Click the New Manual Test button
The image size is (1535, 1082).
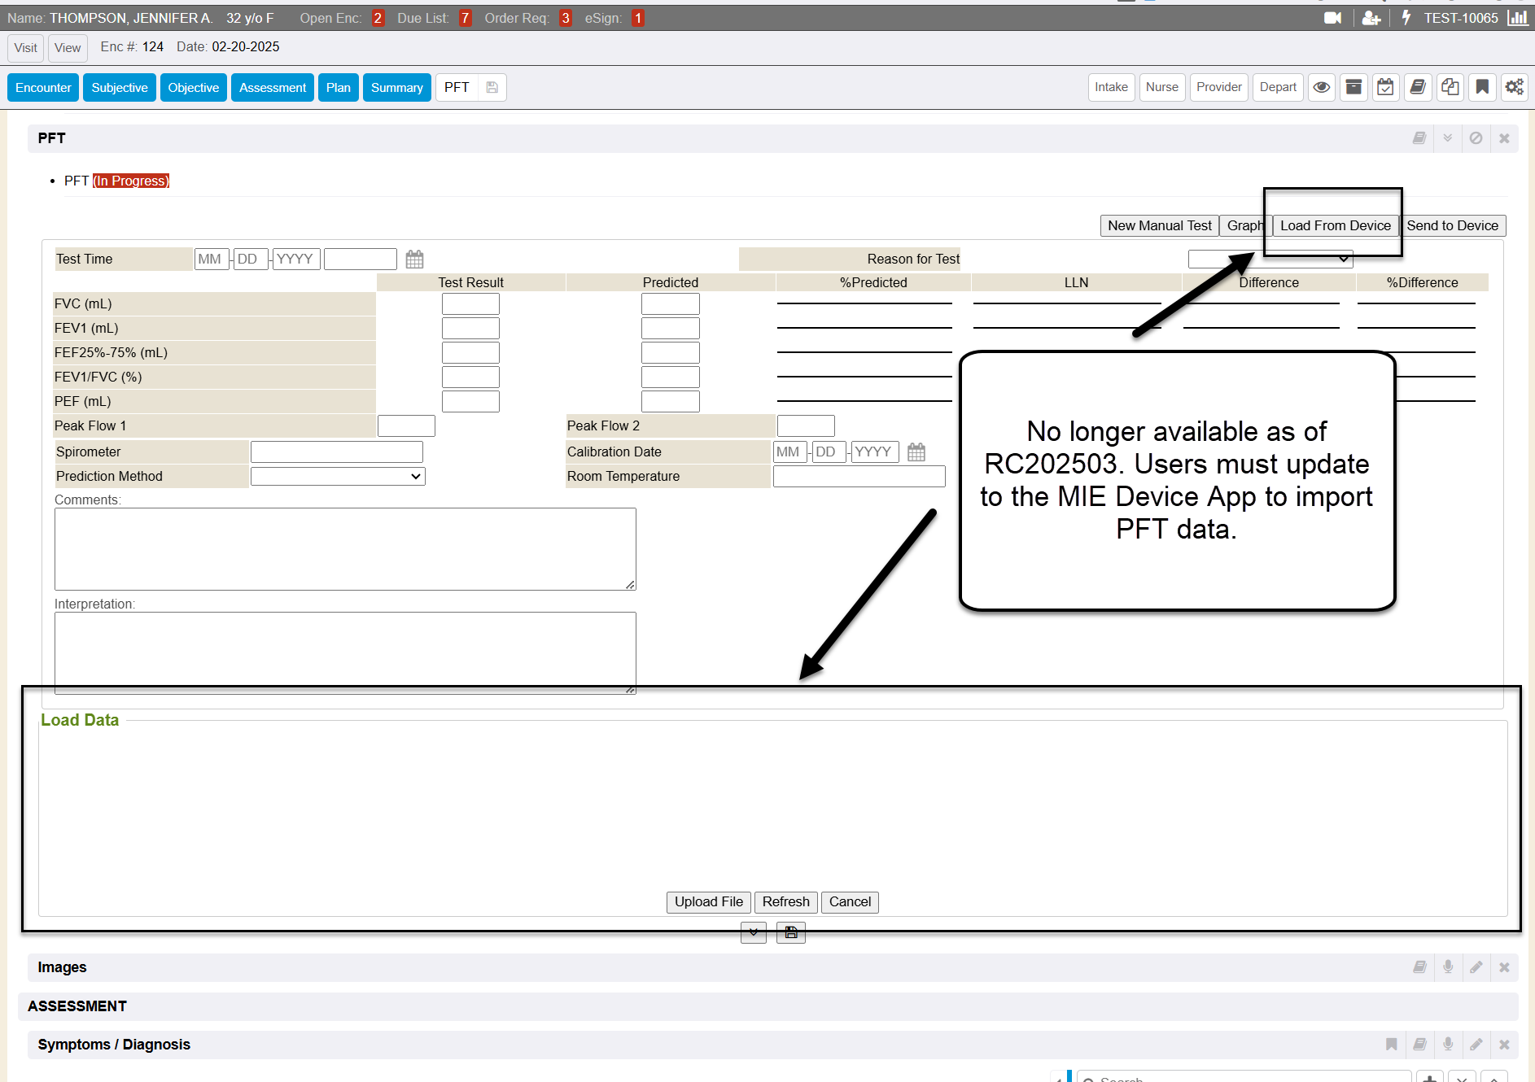1159,226
